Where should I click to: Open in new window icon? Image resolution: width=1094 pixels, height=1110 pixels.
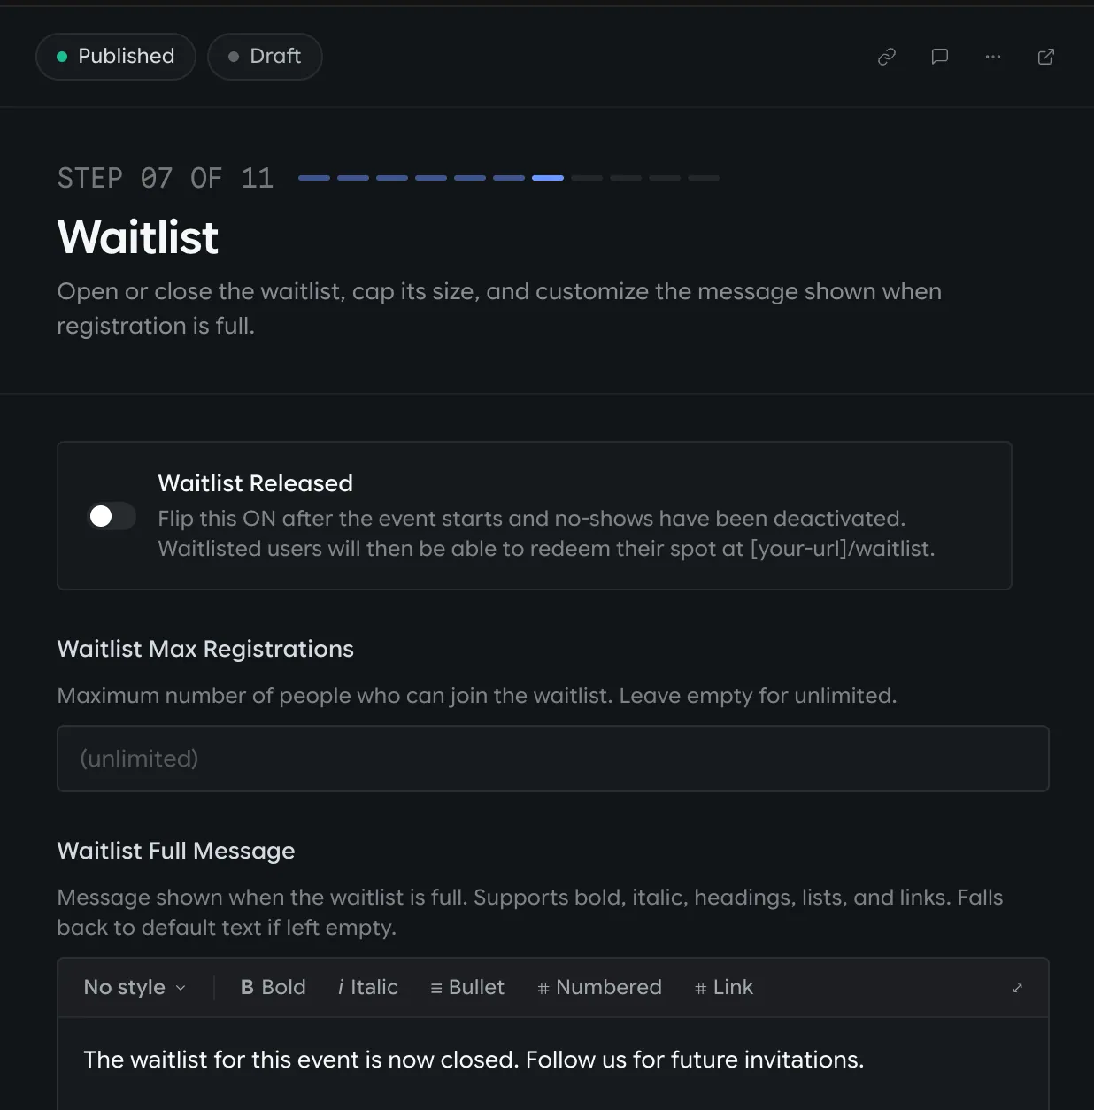pos(1046,57)
